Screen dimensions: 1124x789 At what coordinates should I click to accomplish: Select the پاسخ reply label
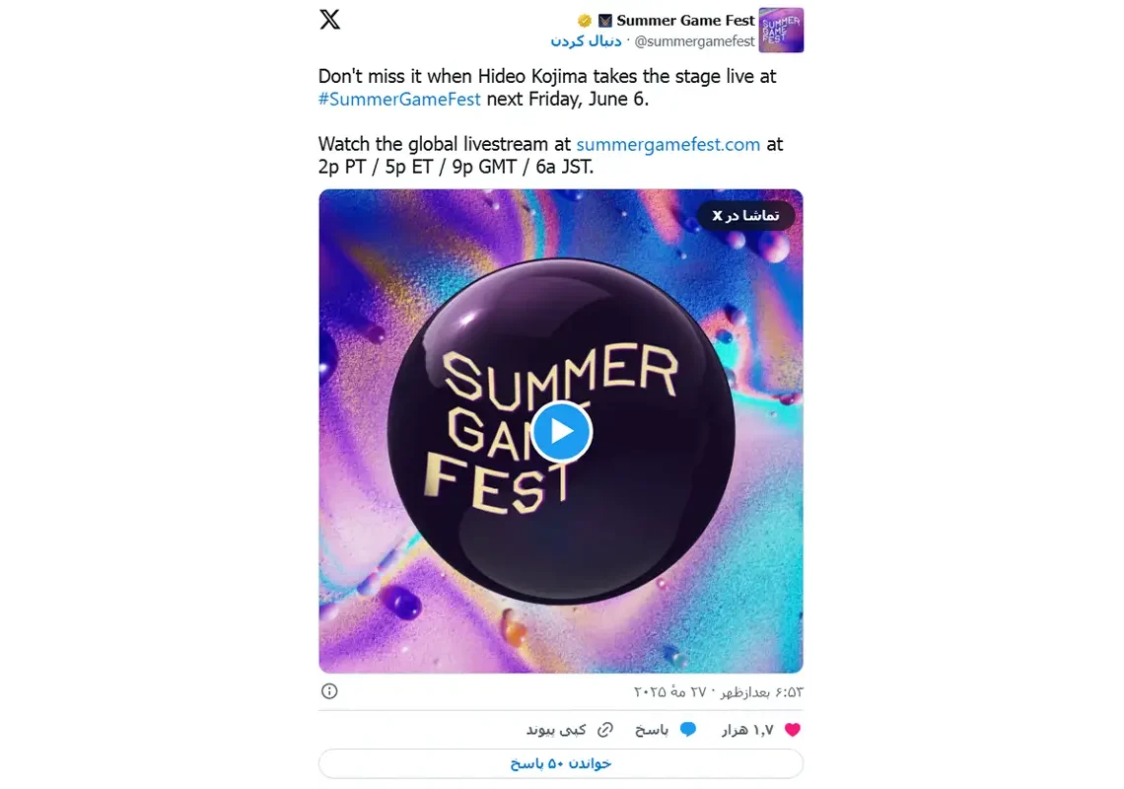652,730
